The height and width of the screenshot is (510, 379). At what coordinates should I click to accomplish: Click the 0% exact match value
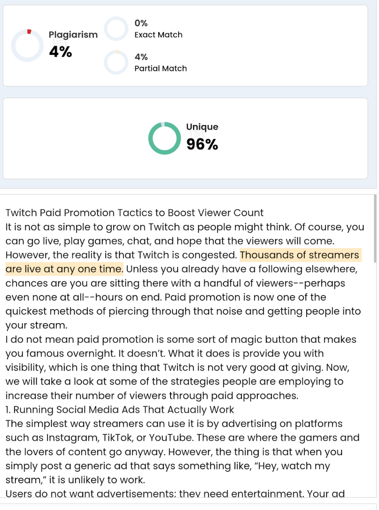tap(141, 23)
